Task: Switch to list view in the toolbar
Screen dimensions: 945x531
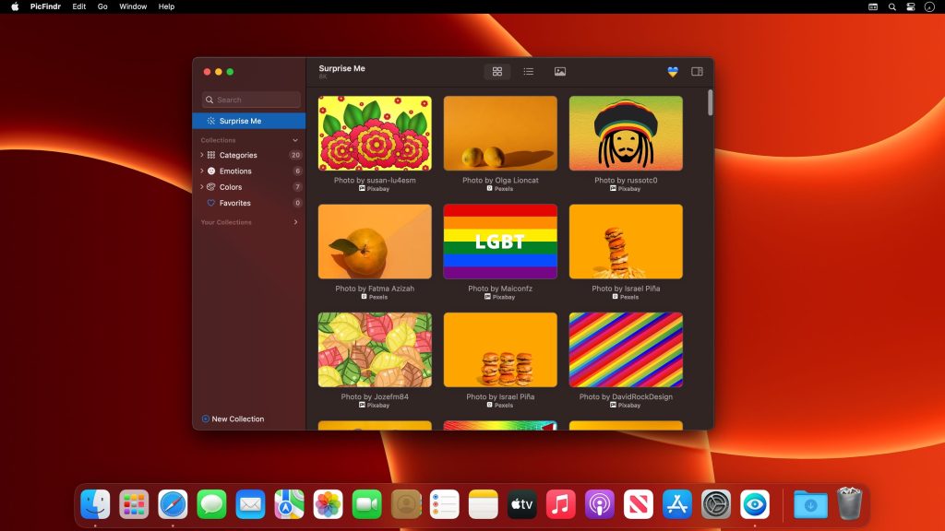Action: click(x=528, y=71)
